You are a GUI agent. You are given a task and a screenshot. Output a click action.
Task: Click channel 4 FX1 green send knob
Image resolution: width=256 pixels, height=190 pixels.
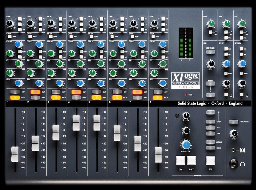point(80,64)
